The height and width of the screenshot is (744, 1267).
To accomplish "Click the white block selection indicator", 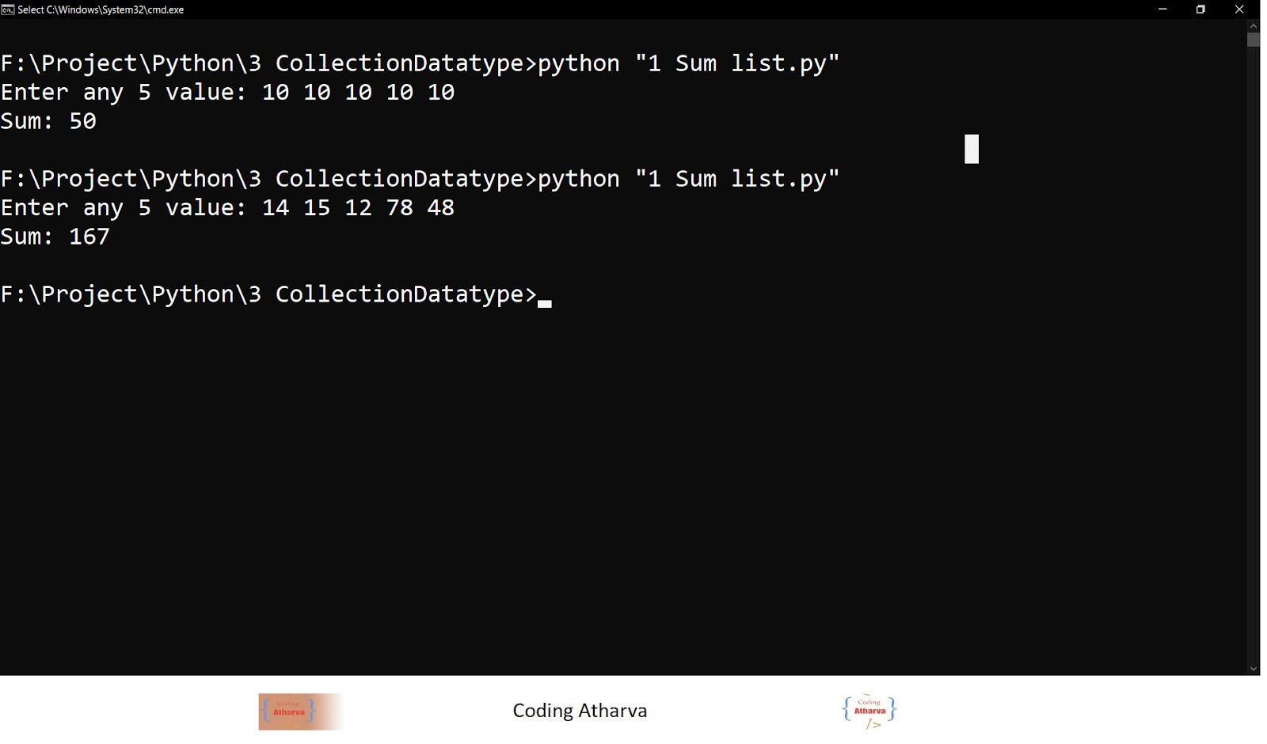I will pos(972,148).
